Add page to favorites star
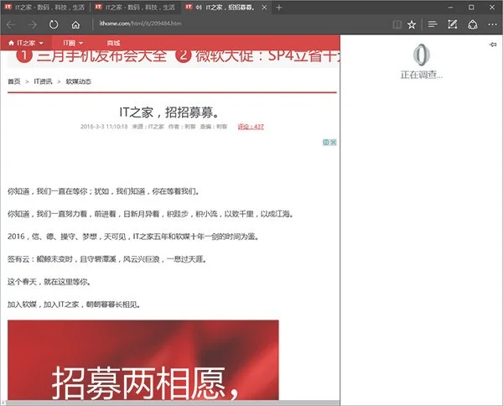503x406 pixels. pos(412,24)
